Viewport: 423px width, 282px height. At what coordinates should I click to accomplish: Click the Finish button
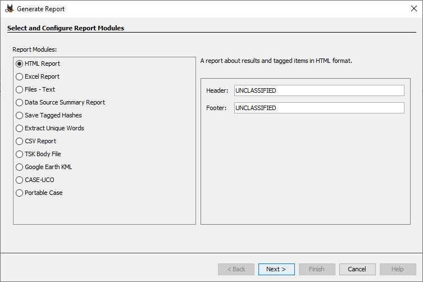pyautogui.click(x=317, y=269)
